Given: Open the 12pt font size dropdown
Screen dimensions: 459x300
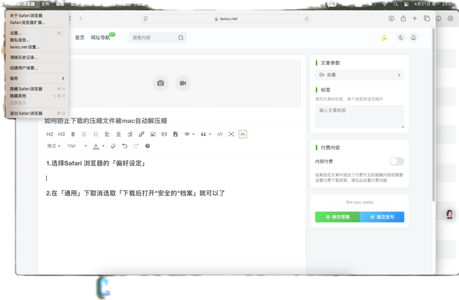Looking at the screenshot, I should 77,146.
